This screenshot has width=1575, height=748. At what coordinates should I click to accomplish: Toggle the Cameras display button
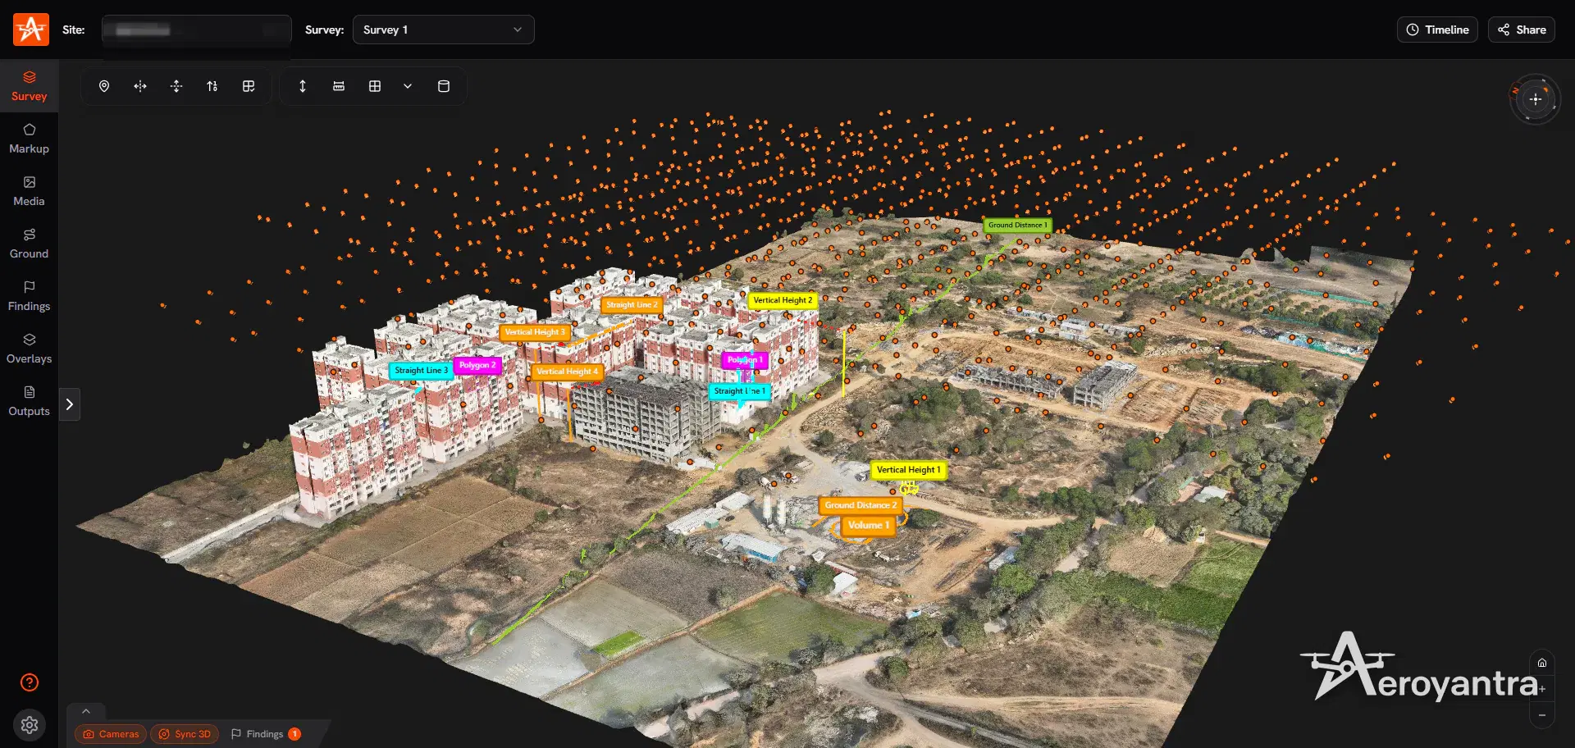pyautogui.click(x=111, y=734)
